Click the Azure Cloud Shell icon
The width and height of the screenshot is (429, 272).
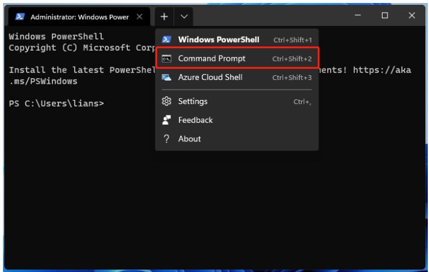pyautogui.click(x=167, y=78)
